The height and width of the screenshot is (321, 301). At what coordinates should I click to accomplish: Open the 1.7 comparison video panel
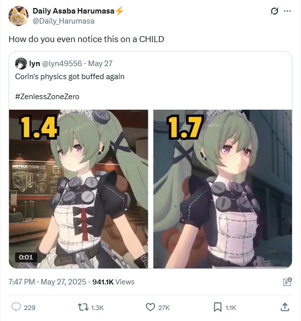coord(223,189)
